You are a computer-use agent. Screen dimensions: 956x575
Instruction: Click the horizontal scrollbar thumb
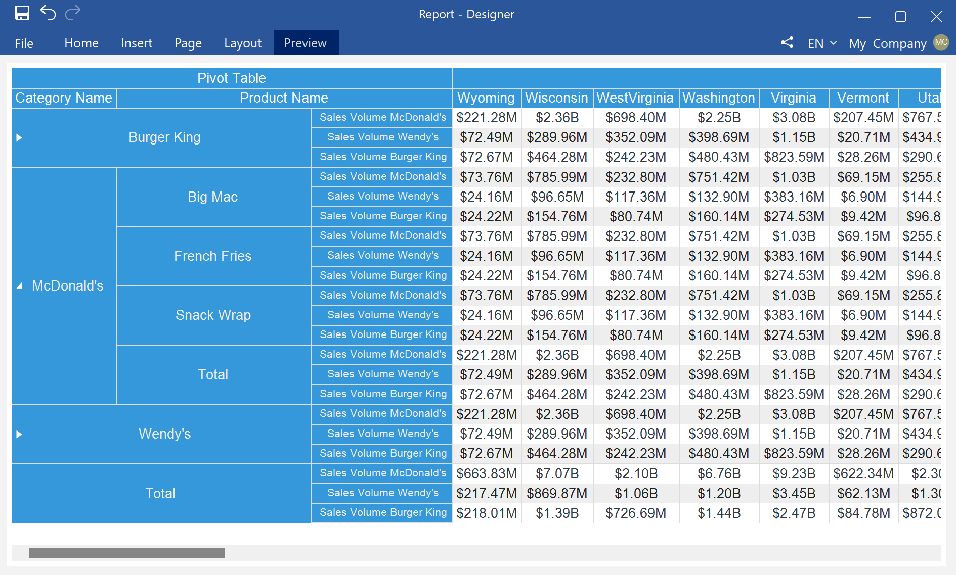point(127,553)
